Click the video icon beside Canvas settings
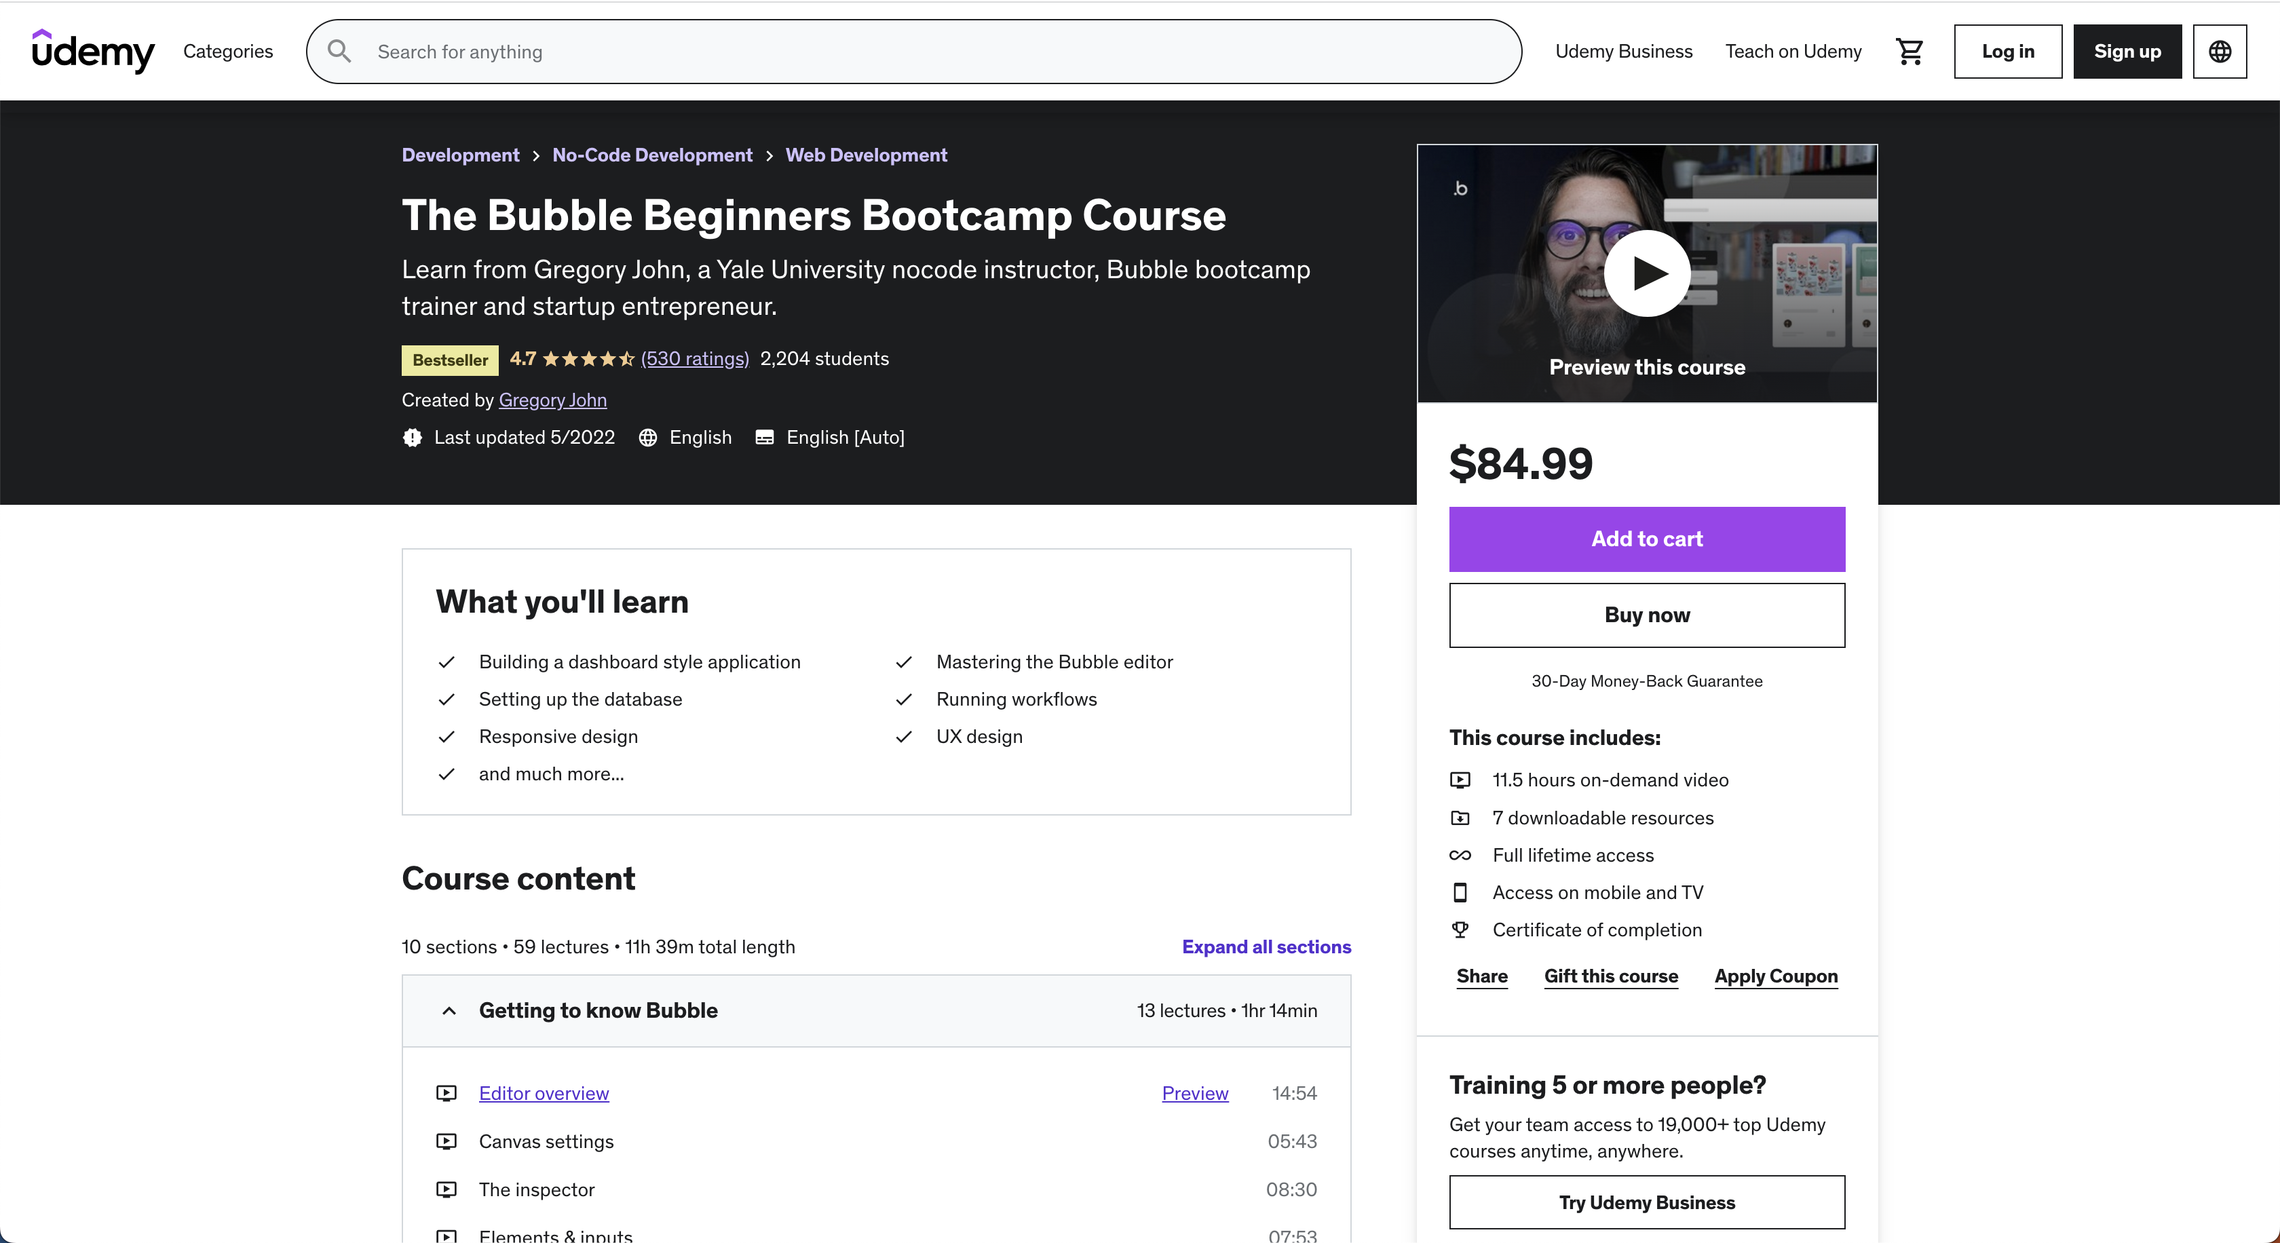This screenshot has height=1243, width=2280. pos(447,1141)
